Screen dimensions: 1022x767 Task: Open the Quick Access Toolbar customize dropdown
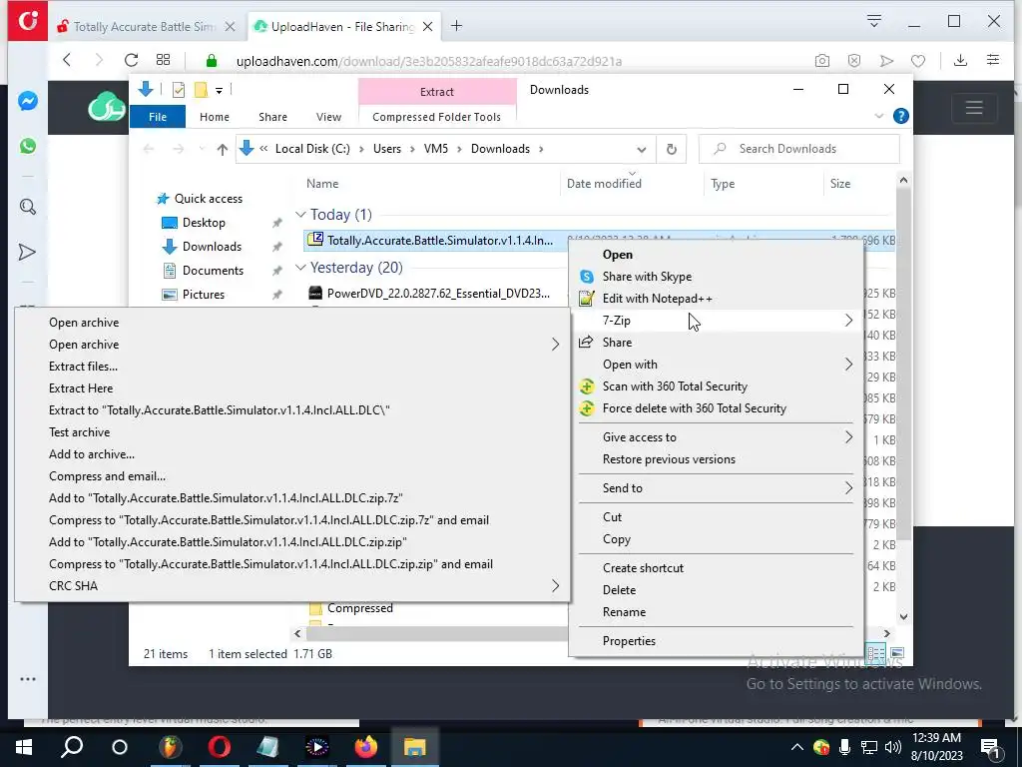[219, 91]
